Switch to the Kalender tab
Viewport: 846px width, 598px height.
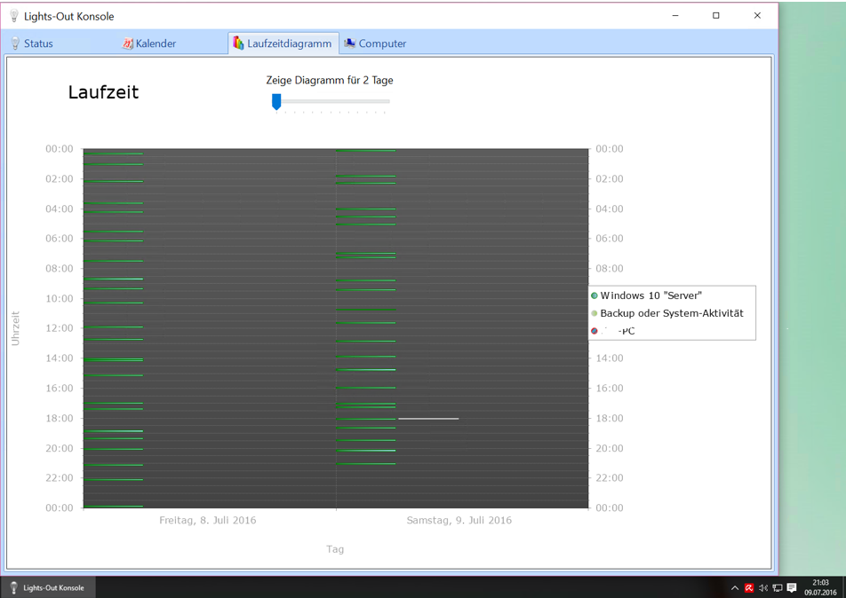pyautogui.click(x=149, y=43)
